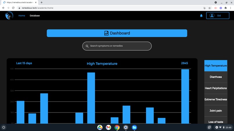The height and width of the screenshot is (131, 234).
Task: Click the profile circle icon in the title bar
Action: [x=216, y=2]
